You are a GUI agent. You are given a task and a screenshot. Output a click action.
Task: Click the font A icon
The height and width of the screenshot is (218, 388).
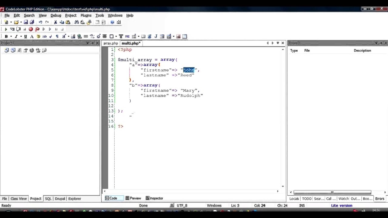tap(32, 36)
